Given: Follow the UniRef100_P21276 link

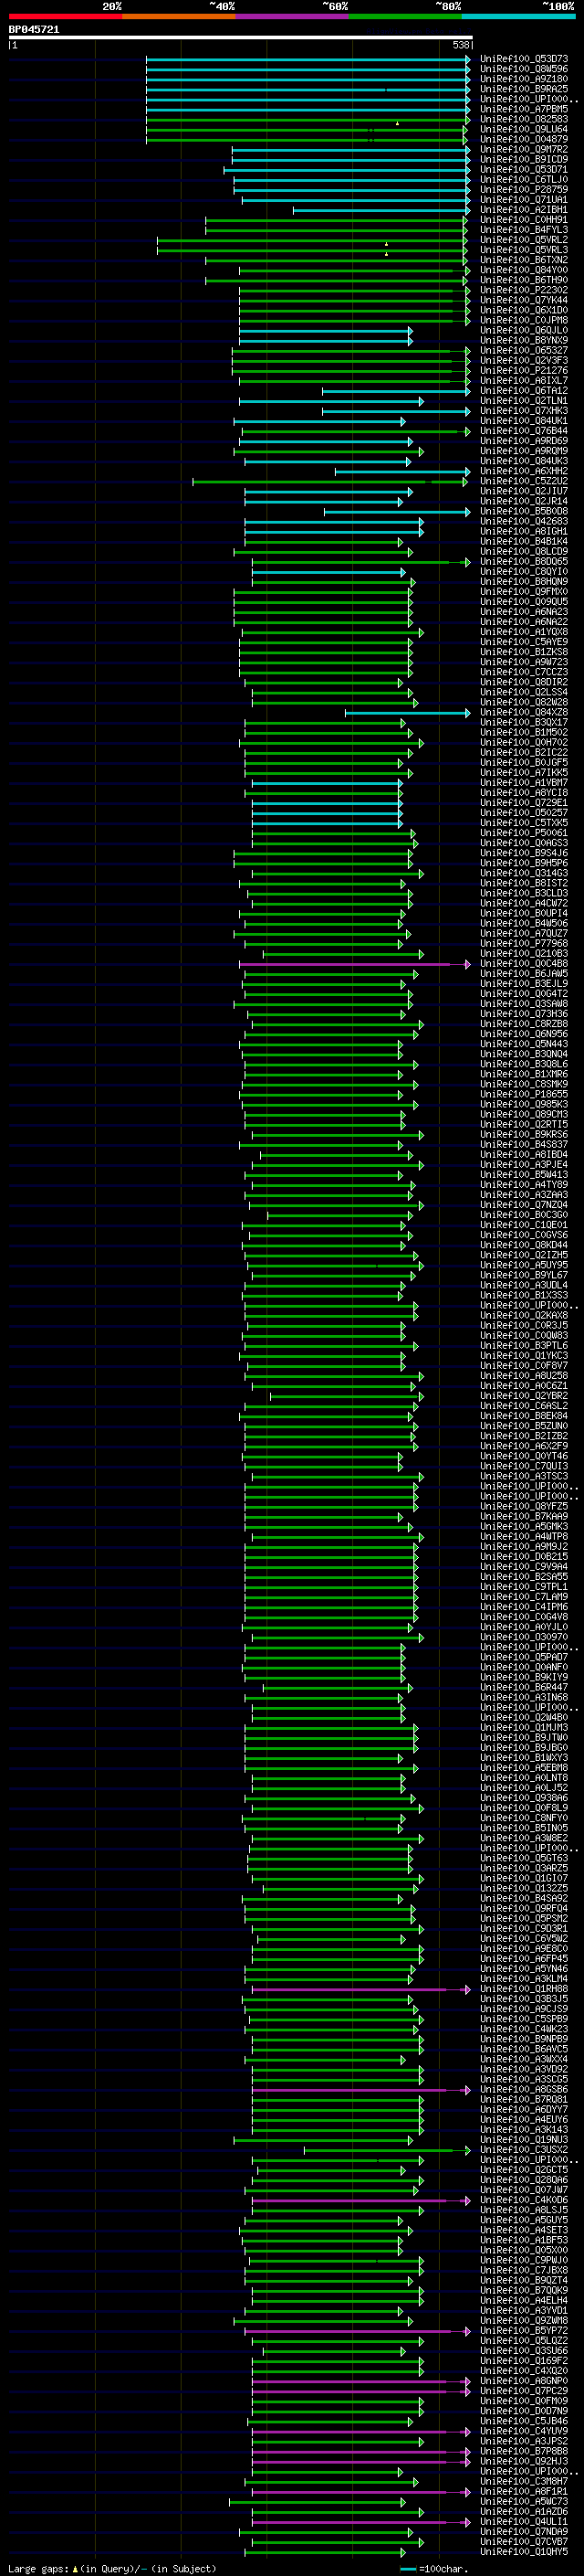Looking at the screenshot, I should click(x=523, y=370).
